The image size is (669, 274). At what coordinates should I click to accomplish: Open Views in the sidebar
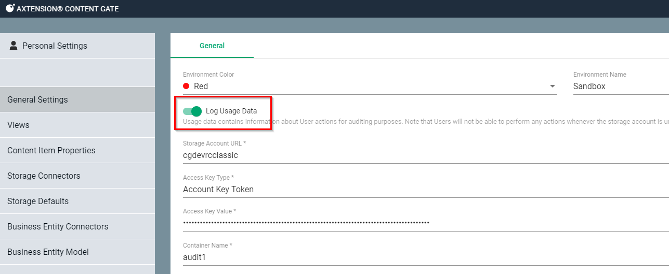[18, 125]
